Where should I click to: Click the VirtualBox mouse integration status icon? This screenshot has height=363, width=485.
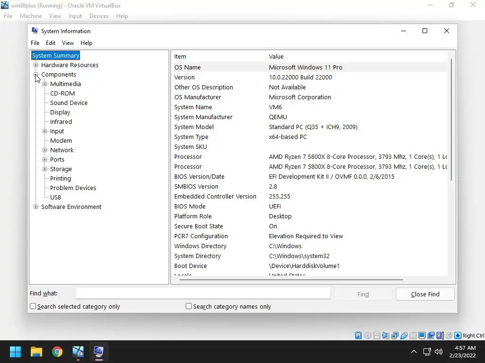pos(449,335)
